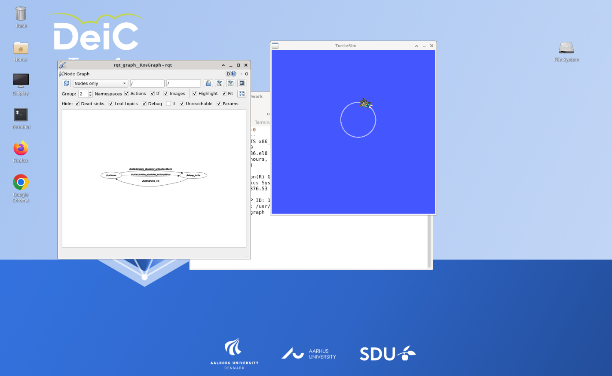
Task: Click rotate_absolute/_action/feedback edge label
Action: [150, 169]
